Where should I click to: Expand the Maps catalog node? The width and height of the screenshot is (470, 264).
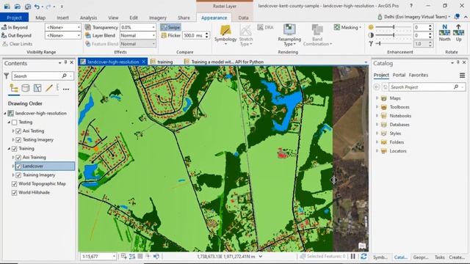point(377,98)
